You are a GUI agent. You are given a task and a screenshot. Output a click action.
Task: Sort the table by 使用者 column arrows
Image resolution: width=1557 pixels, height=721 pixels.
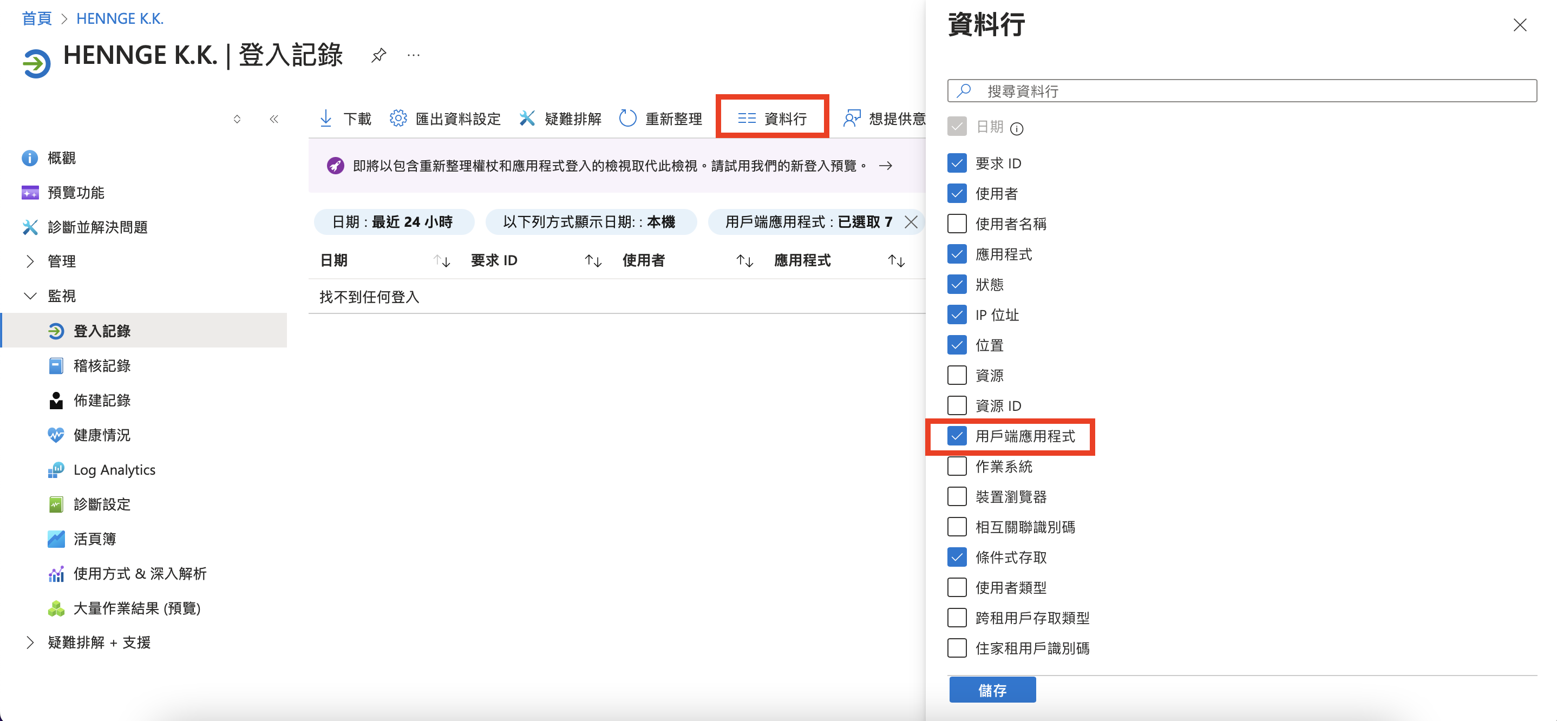click(744, 261)
